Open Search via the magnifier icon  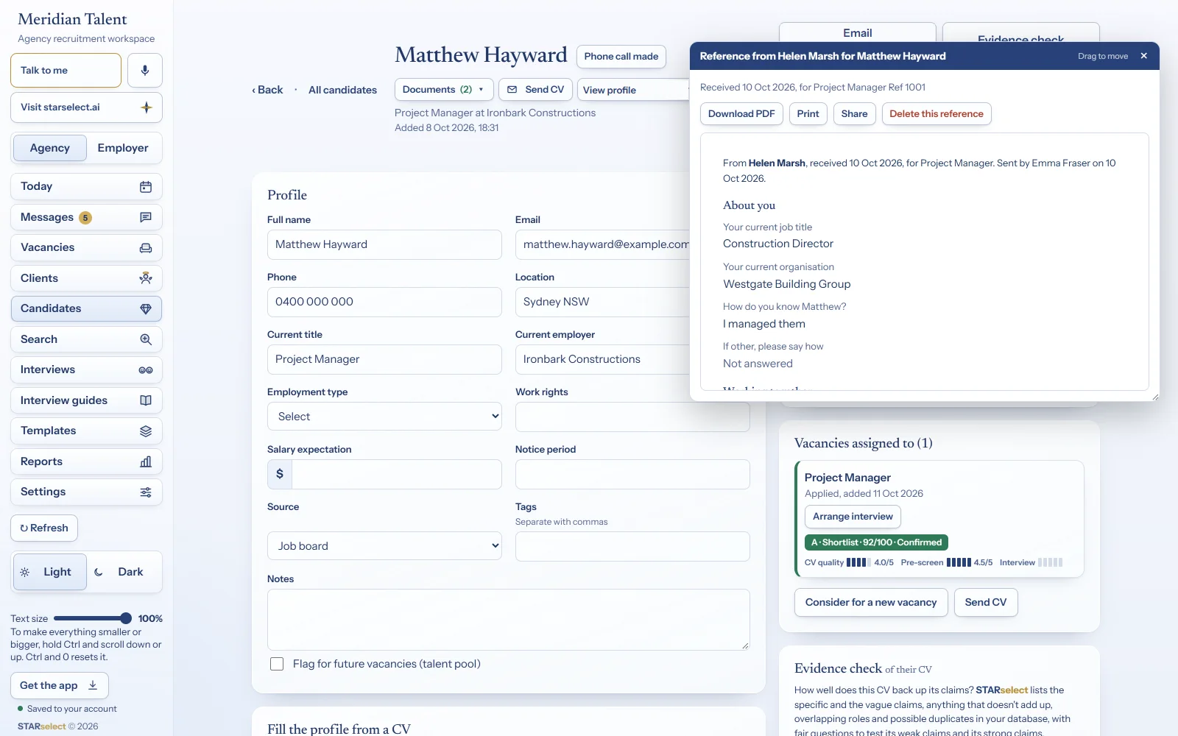coord(146,339)
